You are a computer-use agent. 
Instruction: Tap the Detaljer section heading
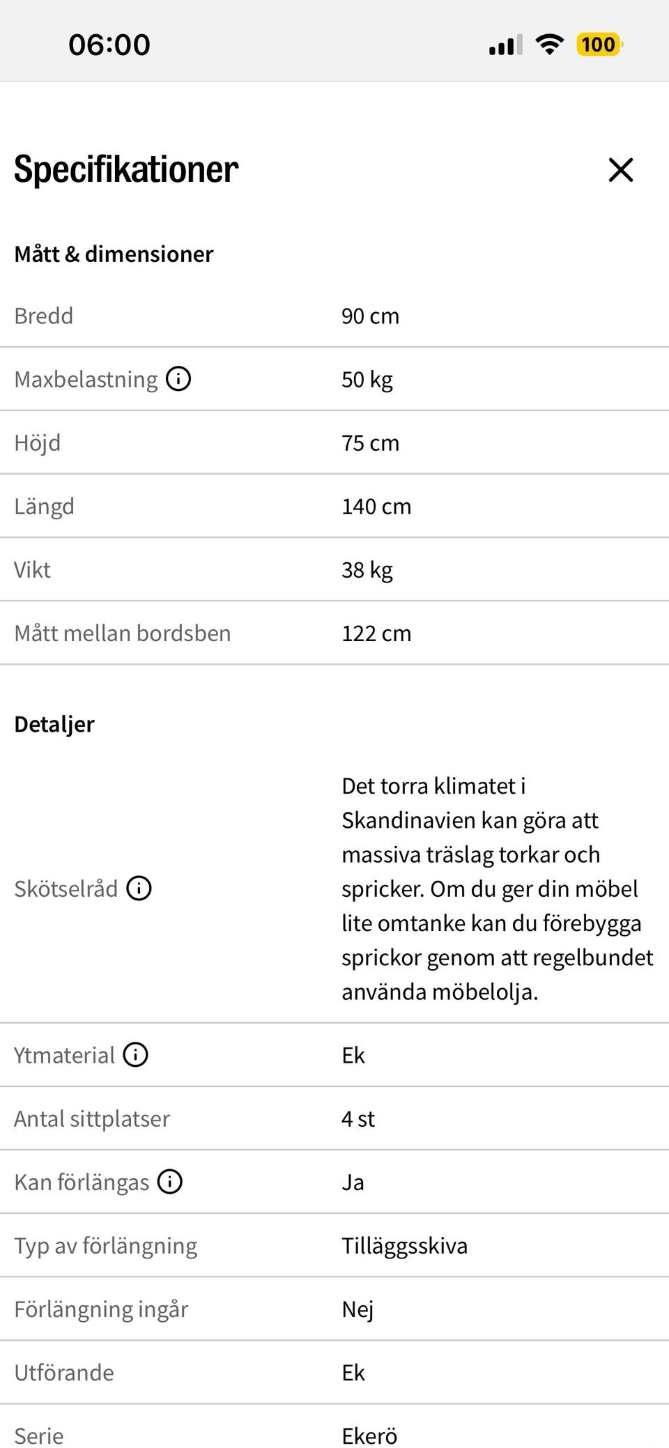point(54,725)
